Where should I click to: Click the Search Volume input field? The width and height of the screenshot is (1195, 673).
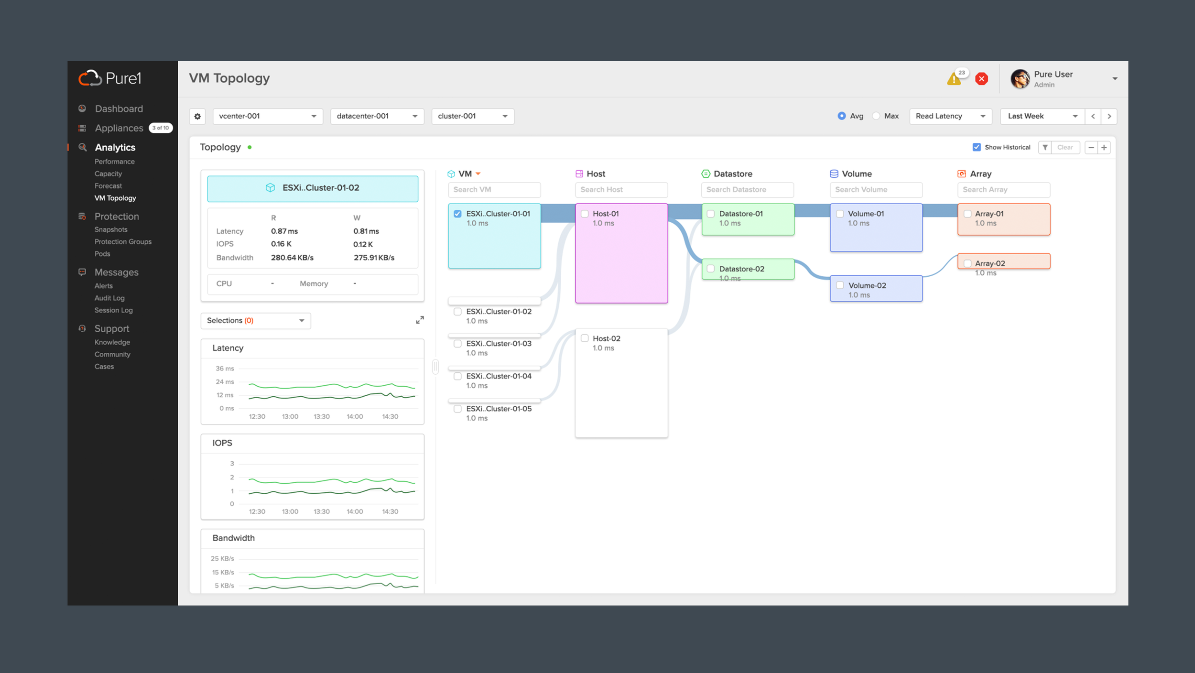pyautogui.click(x=876, y=190)
